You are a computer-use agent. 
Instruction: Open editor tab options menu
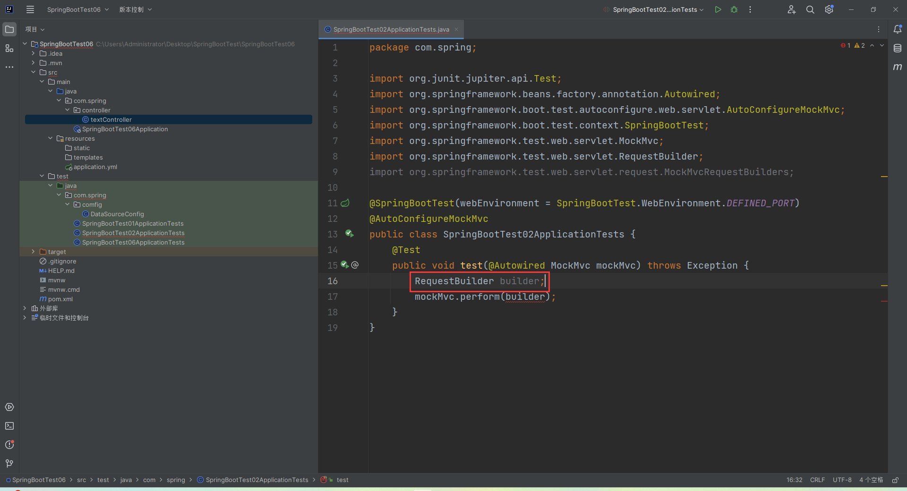pos(879,29)
